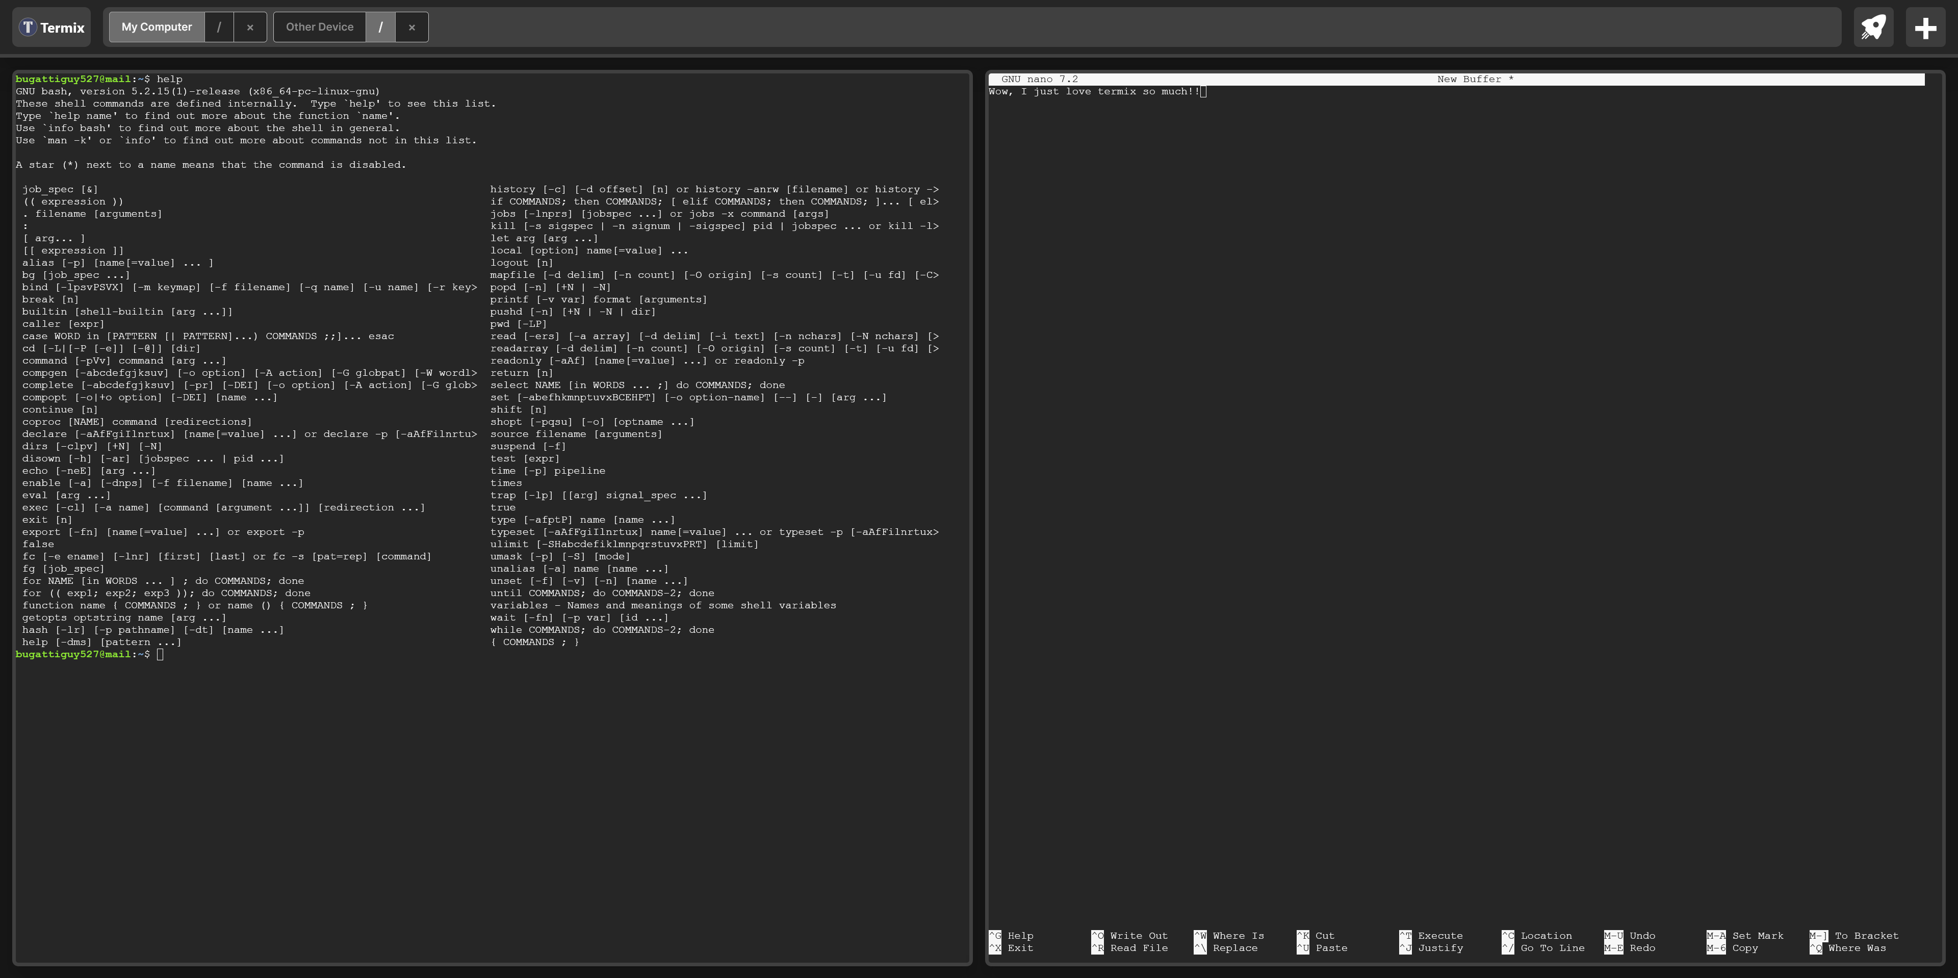Click 'New Buffer *' in nano title bar
Image resolution: width=1958 pixels, height=978 pixels.
[x=1475, y=79]
